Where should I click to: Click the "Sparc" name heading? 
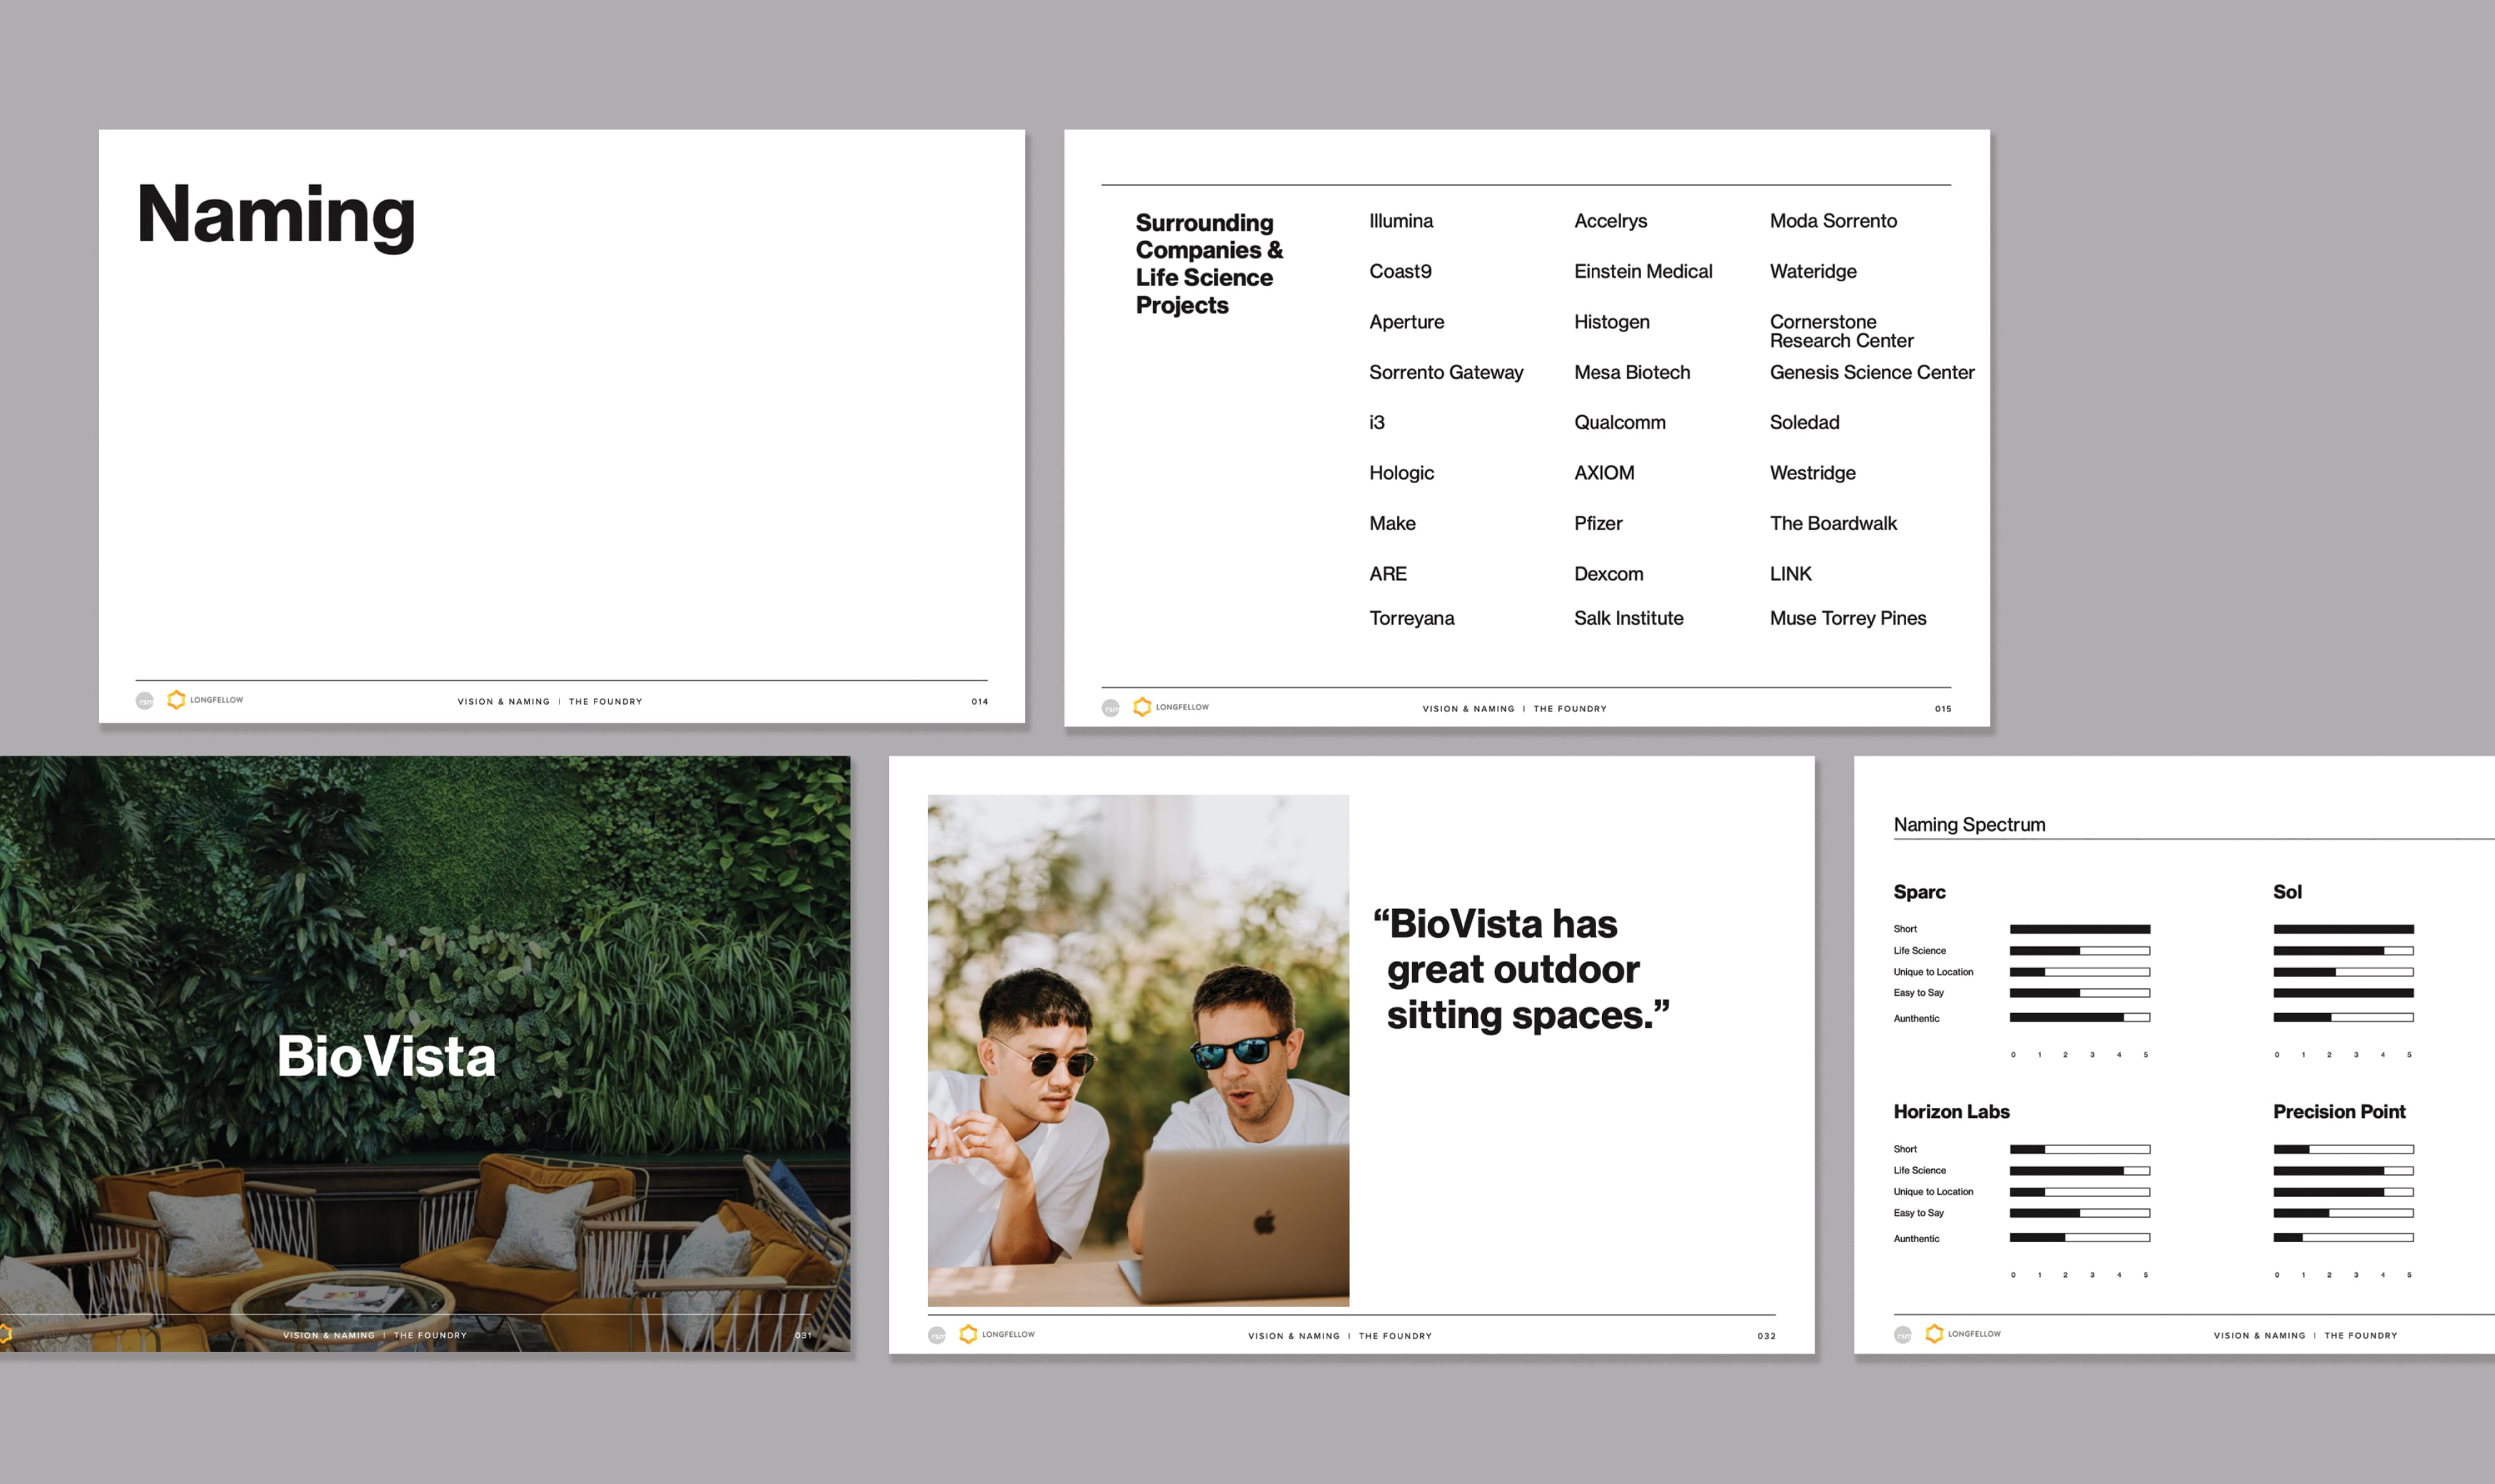(x=1919, y=892)
